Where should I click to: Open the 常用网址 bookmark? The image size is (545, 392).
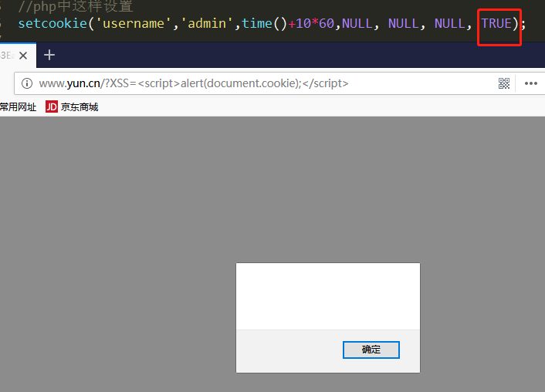click(18, 107)
